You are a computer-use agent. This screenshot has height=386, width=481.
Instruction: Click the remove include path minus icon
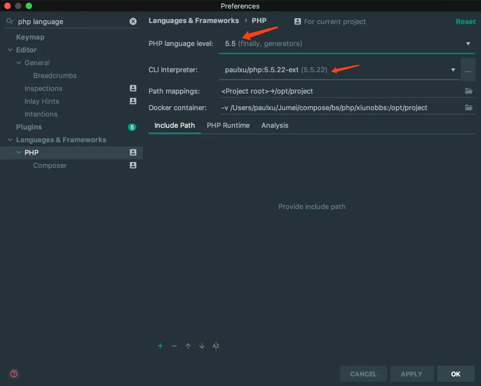174,346
